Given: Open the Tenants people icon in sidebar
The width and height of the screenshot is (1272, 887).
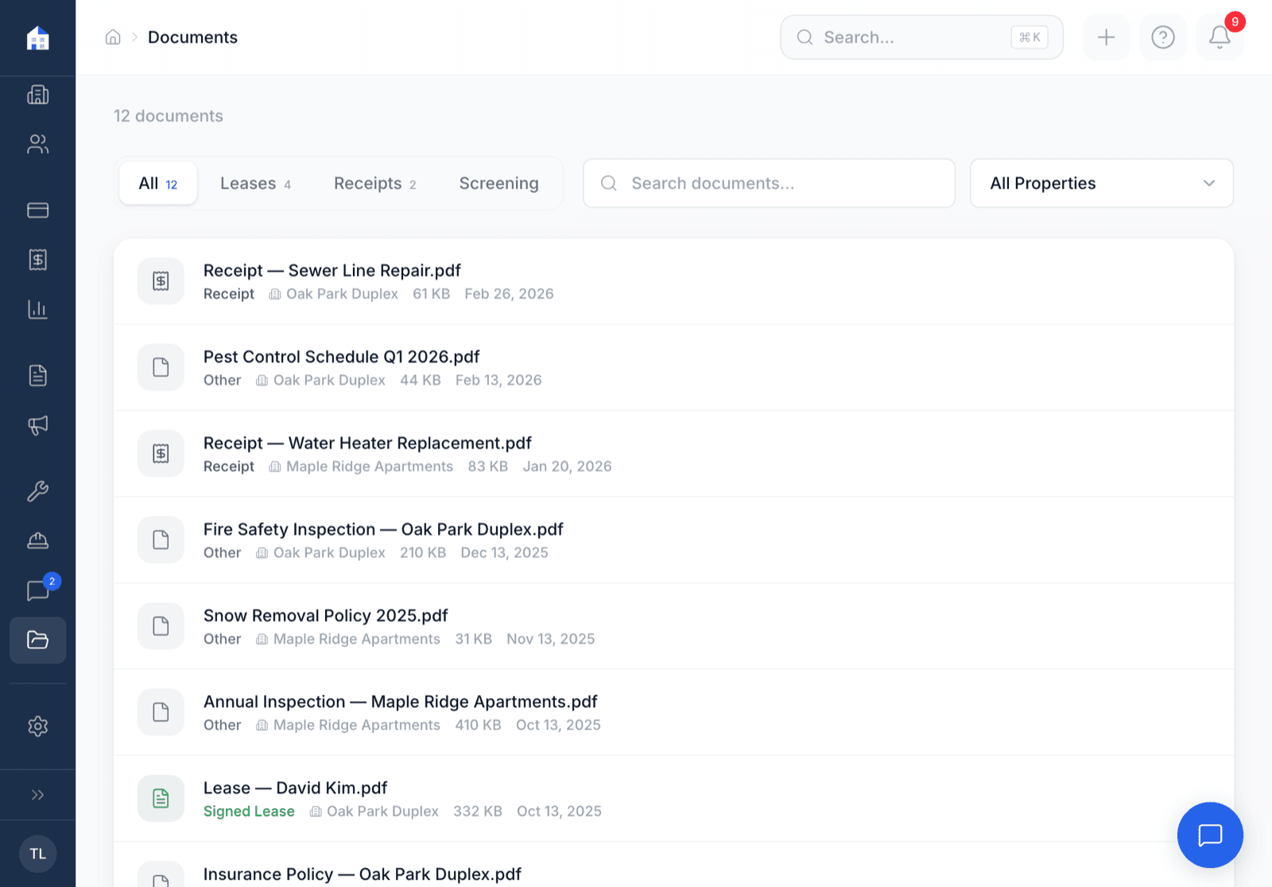Looking at the screenshot, I should 37,144.
